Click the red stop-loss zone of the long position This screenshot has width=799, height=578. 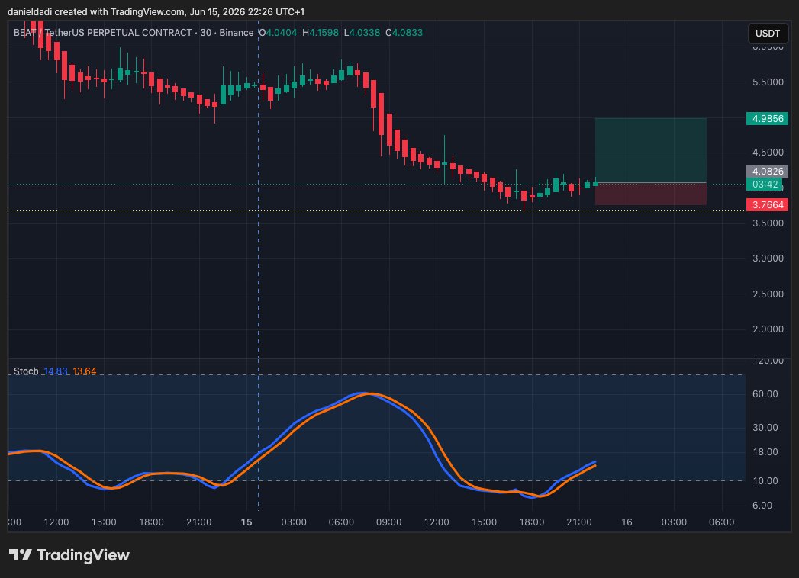pyautogui.click(x=651, y=194)
